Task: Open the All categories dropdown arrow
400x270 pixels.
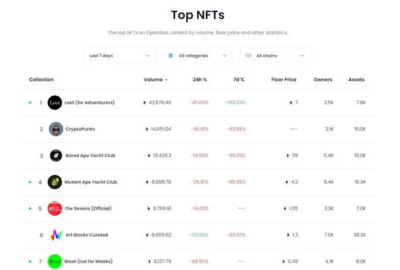Action: 225,56
